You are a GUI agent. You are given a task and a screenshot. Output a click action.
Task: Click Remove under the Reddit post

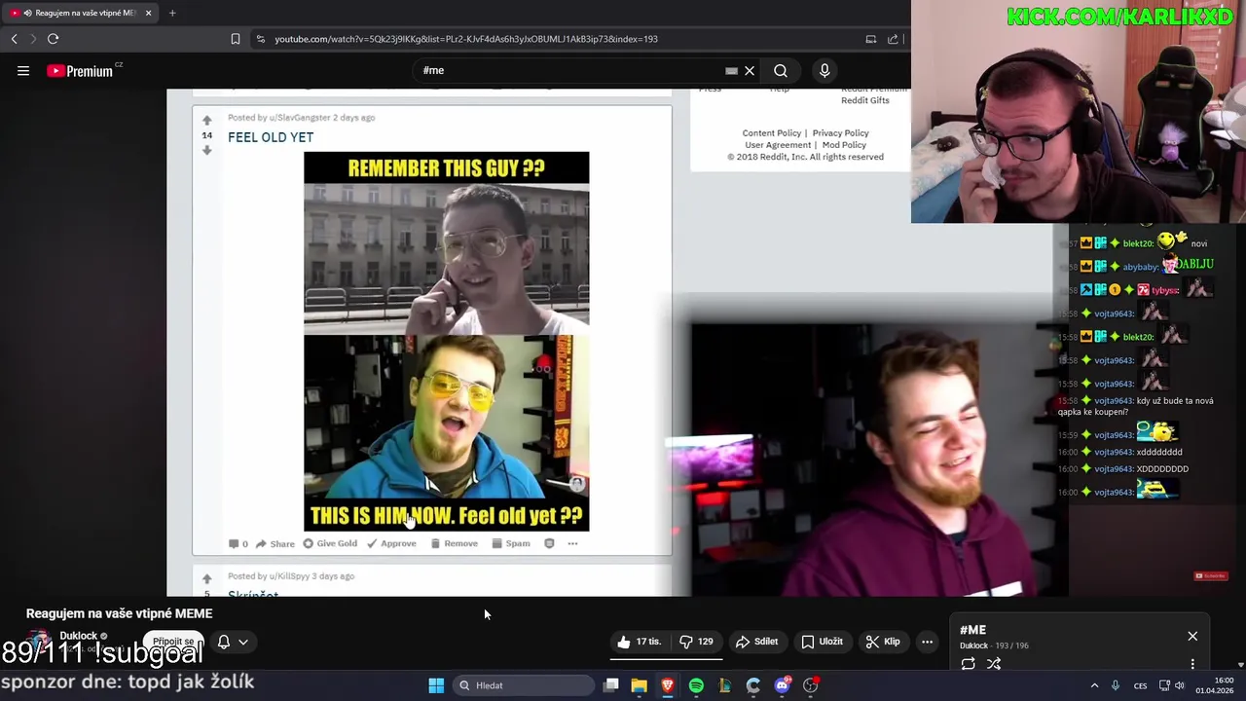[x=454, y=543]
